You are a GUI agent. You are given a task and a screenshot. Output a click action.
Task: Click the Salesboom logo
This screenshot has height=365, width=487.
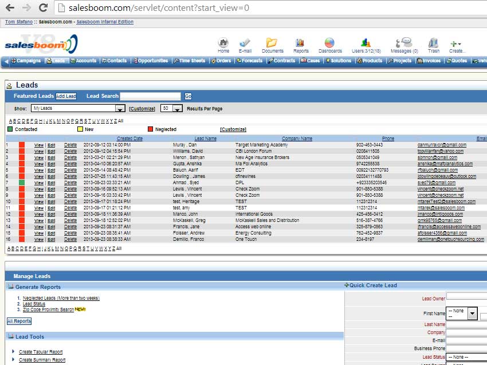[x=41, y=45]
